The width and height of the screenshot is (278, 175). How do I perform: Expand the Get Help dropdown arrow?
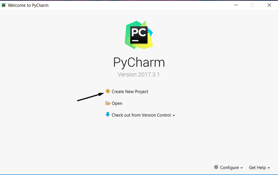(268, 168)
